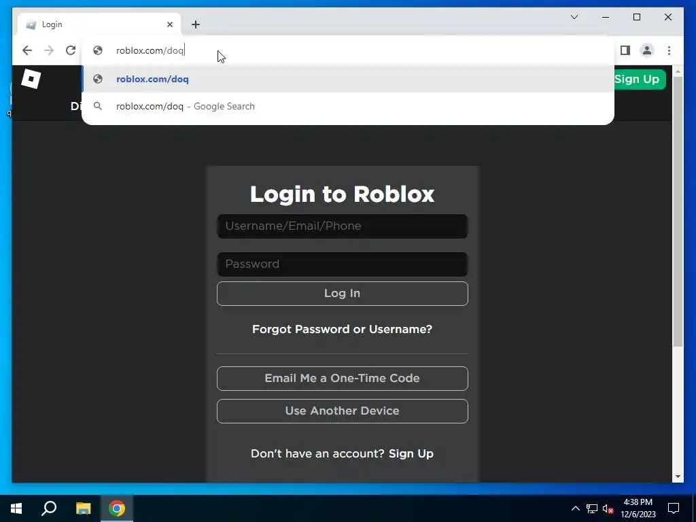The width and height of the screenshot is (696, 522).
Task: Select the Login browser tab
Action: 99,24
